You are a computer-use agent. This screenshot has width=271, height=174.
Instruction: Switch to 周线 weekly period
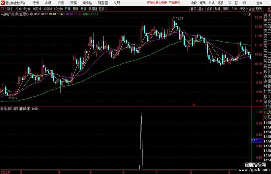(x=76, y=9)
